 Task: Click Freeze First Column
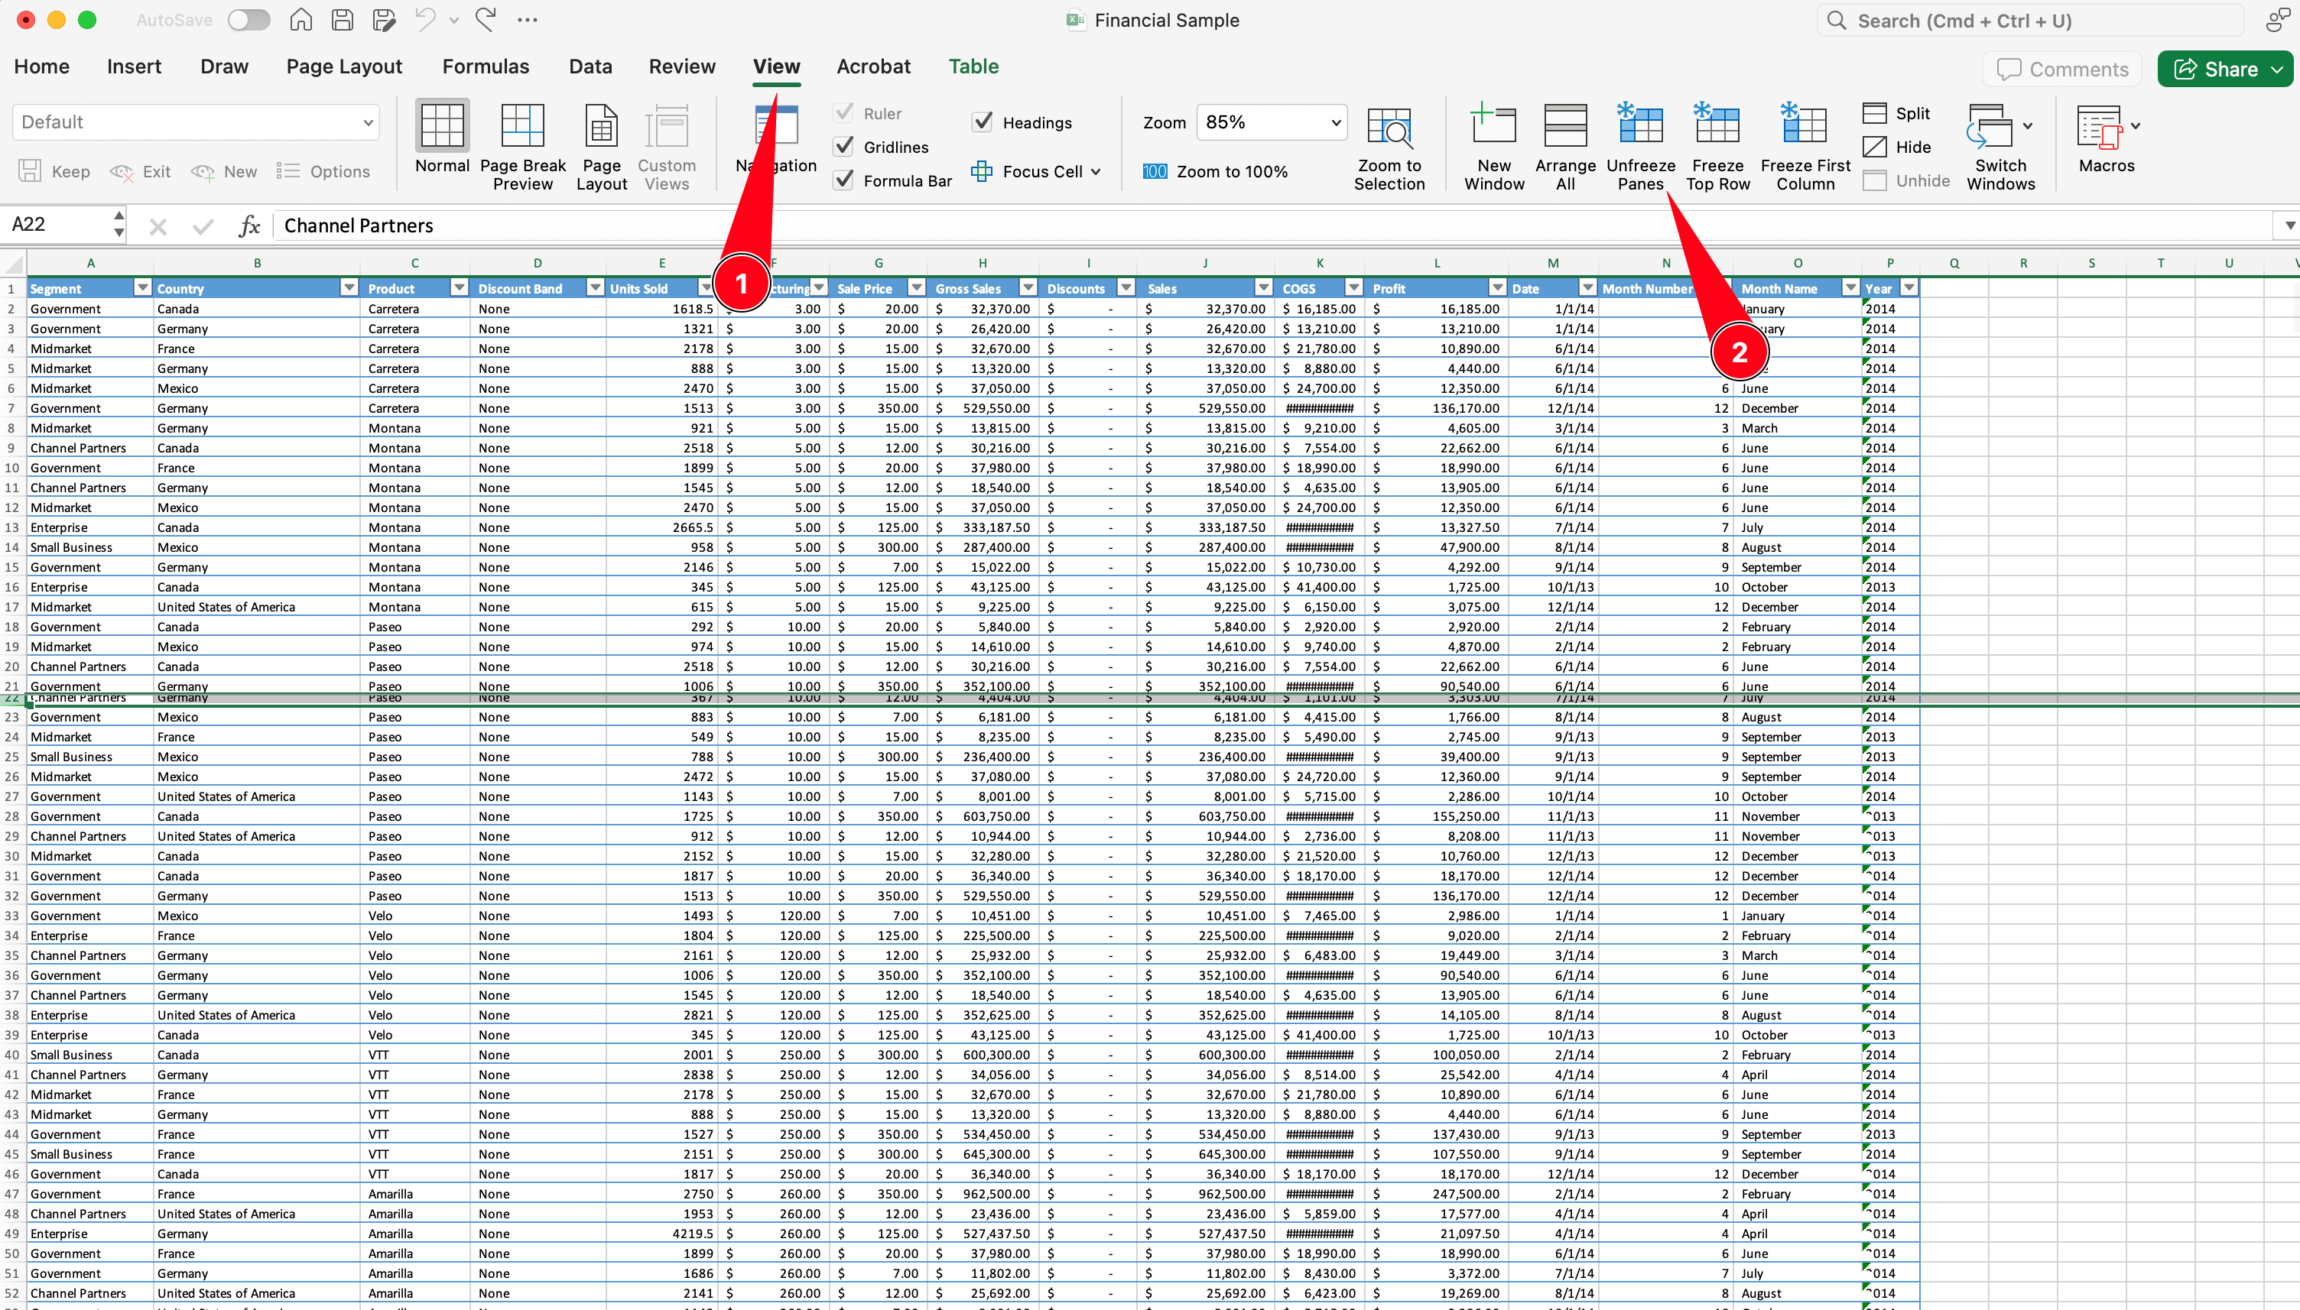tap(1805, 147)
